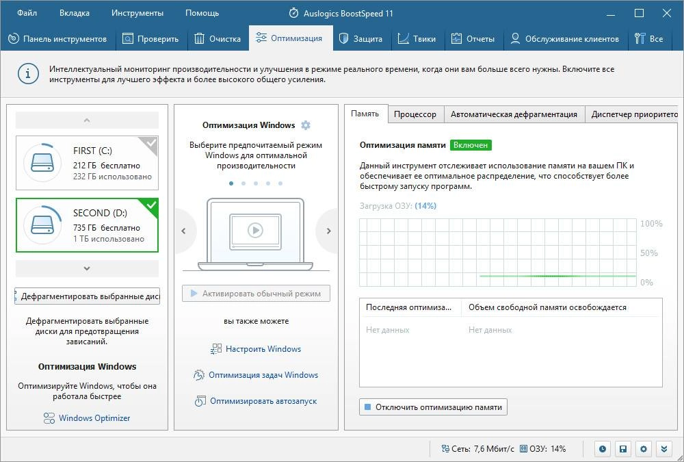Switch to the Очистка tab
Screen dimensions: 684x462
218,39
